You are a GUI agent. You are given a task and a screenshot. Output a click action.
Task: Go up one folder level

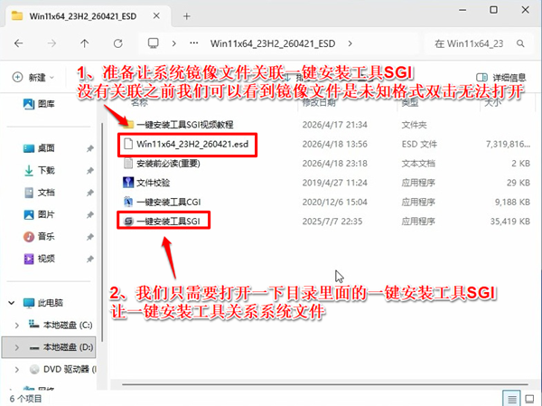coord(85,43)
